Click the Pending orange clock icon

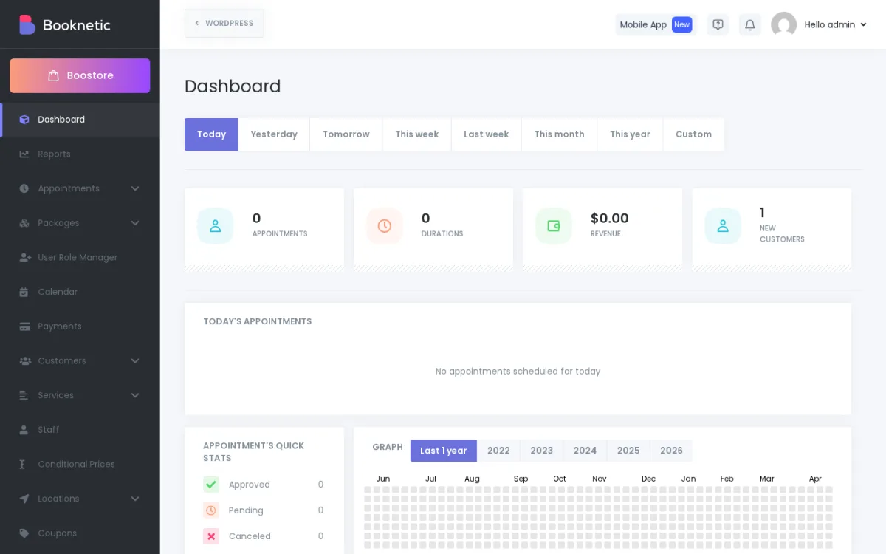(211, 510)
